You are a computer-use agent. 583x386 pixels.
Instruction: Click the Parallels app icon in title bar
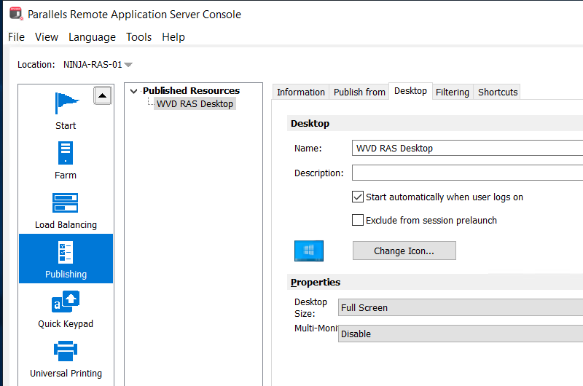point(15,14)
